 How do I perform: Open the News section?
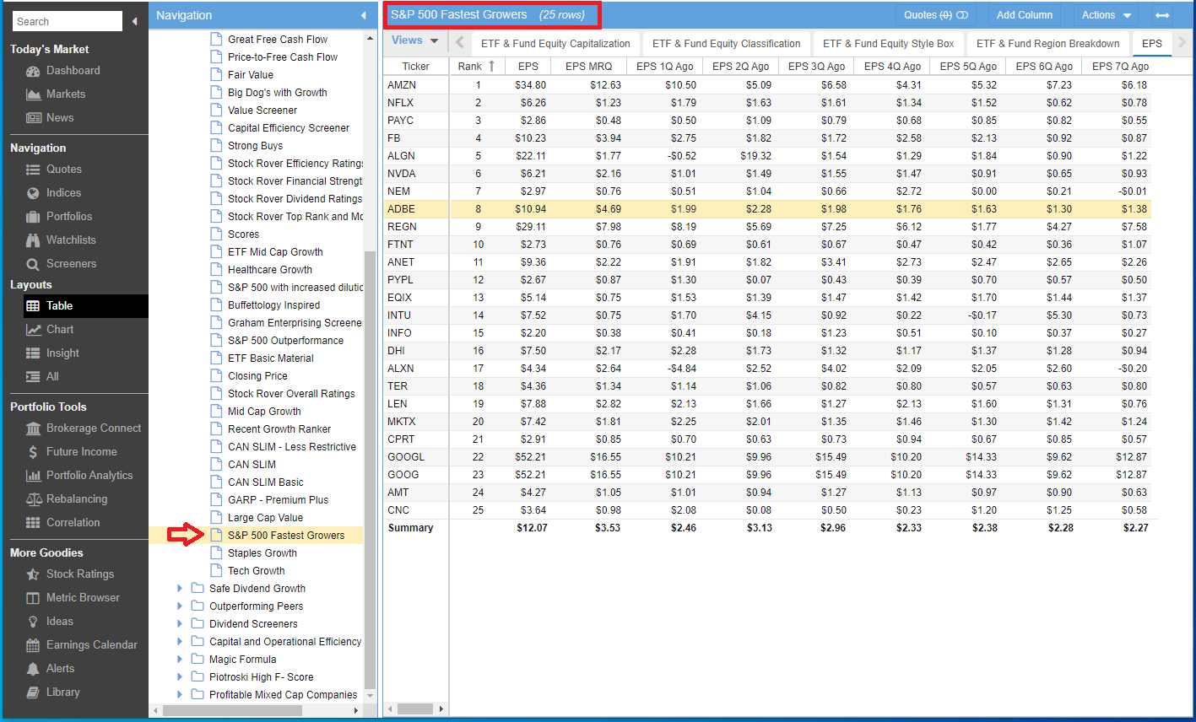[50, 118]
